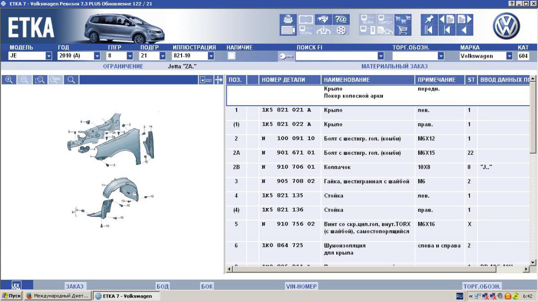This screenshot has width=538, height=302.
Task: Click the НАИМЕНОВАНИЕ column header
Action: pos(368,80)
